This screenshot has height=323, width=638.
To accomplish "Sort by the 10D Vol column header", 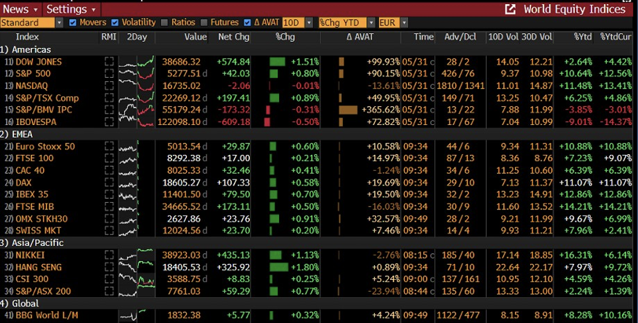I will point(503,37).
